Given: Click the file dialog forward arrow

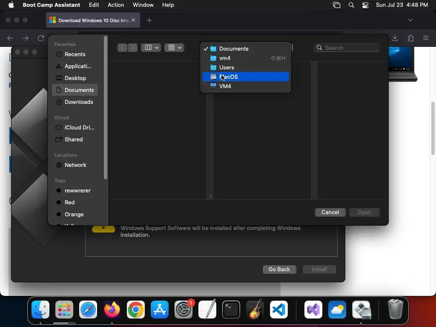Looking at the screenshot, I should pyautogui.click(x=133, y=48).
